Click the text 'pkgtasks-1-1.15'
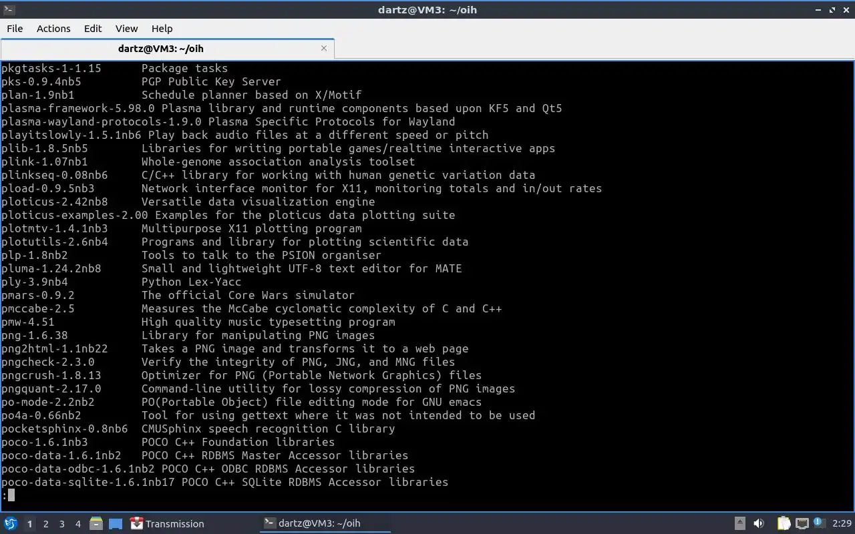The width and height of the screenshot is (855, 534). tap(51, 68)
